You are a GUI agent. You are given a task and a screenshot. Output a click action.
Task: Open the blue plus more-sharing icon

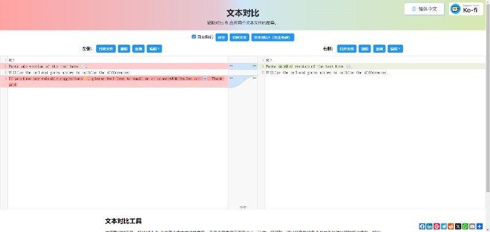pyautogui.click(x=480, y=226)
